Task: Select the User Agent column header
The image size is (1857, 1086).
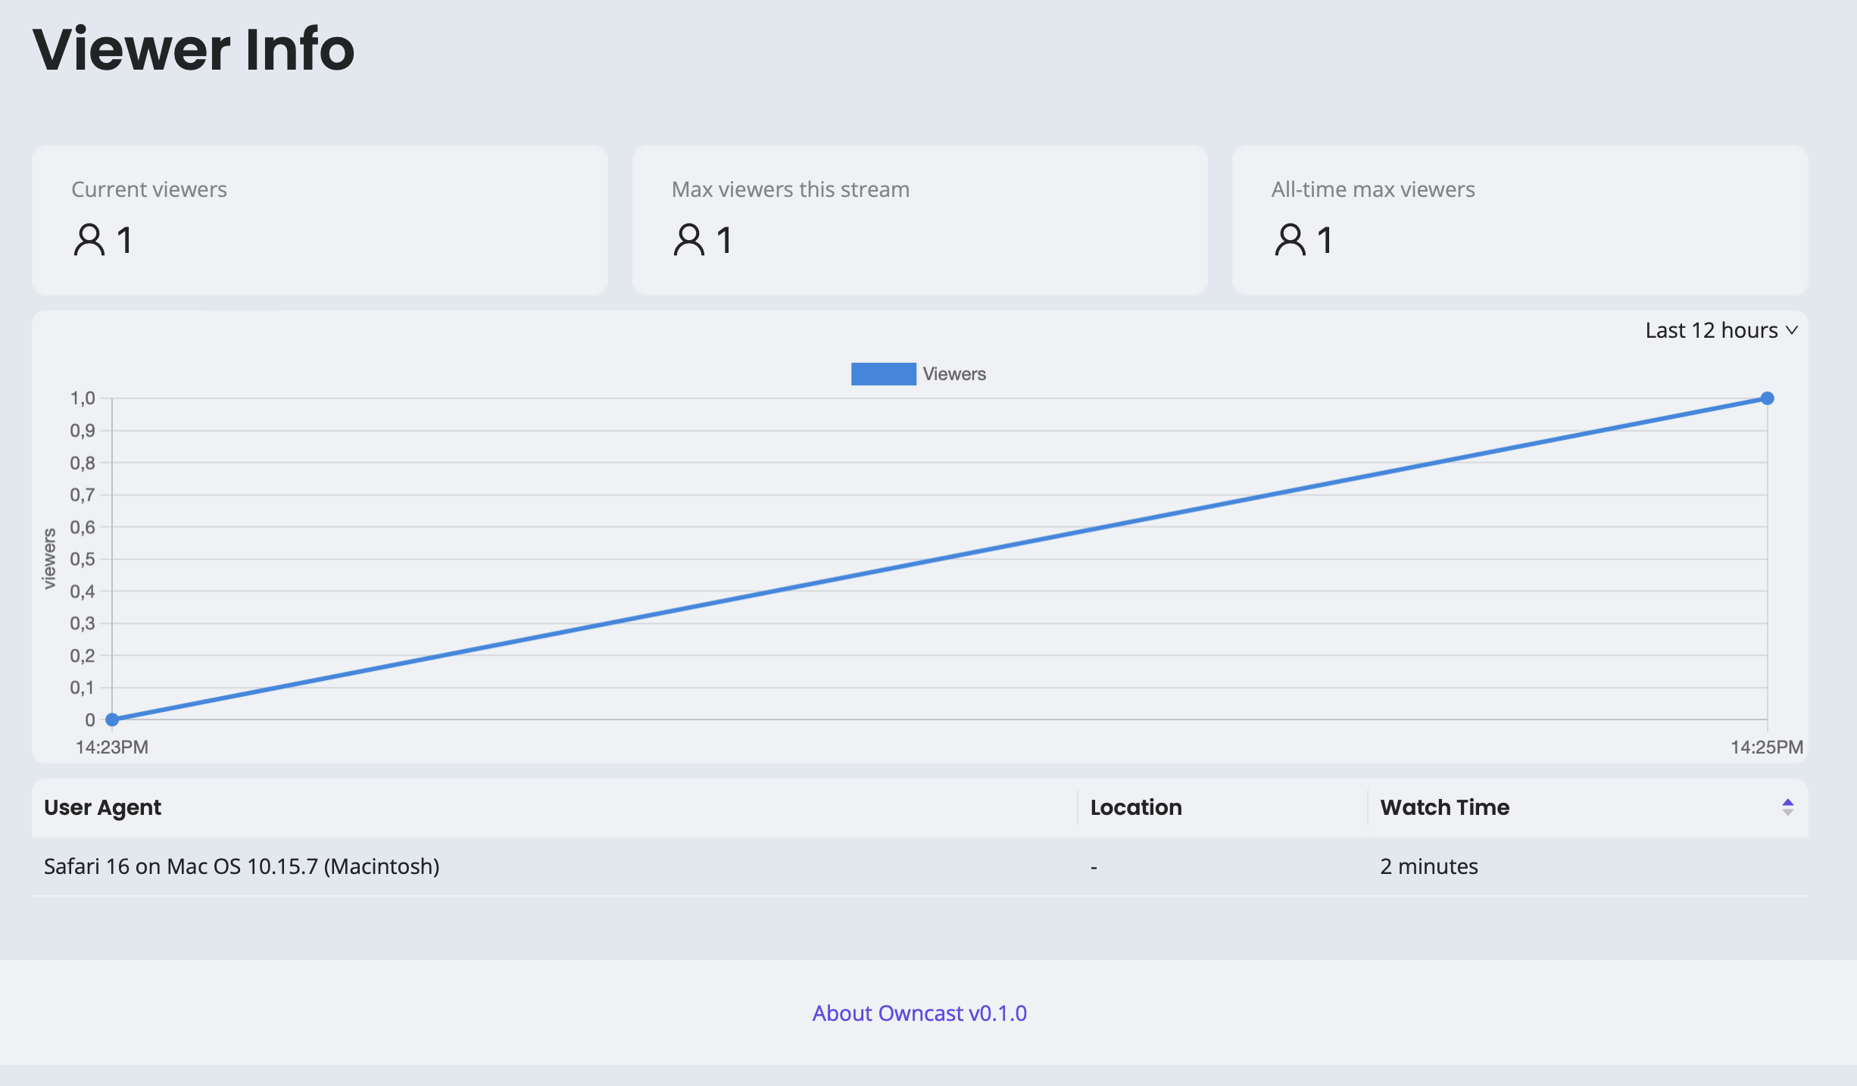Action: click(x=103, y=807)
